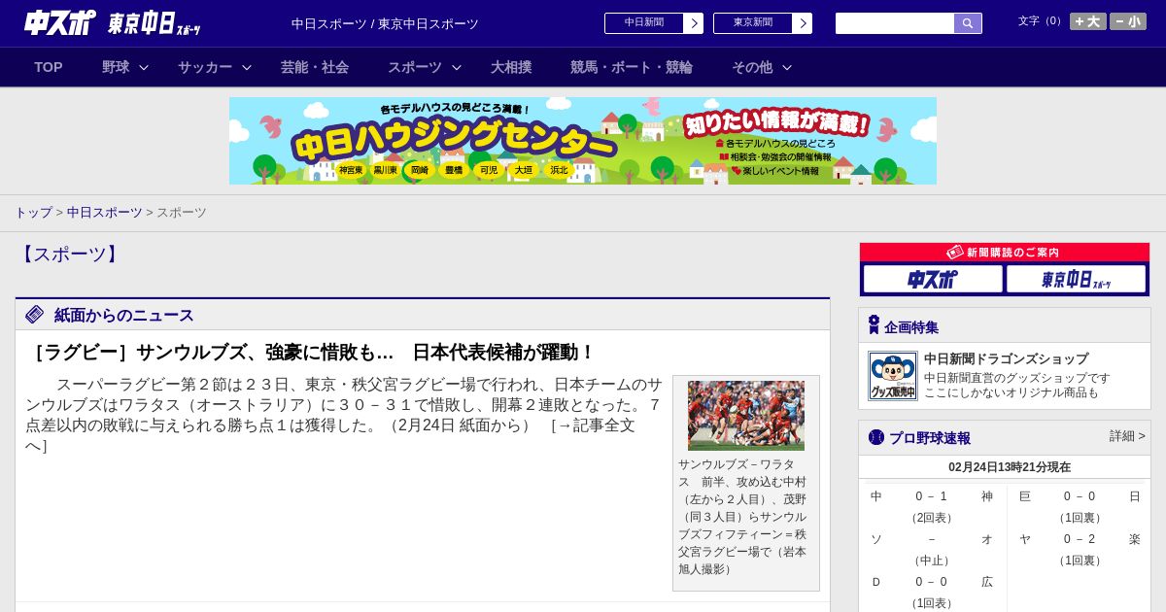Focus the site search input field

[895, 23]
